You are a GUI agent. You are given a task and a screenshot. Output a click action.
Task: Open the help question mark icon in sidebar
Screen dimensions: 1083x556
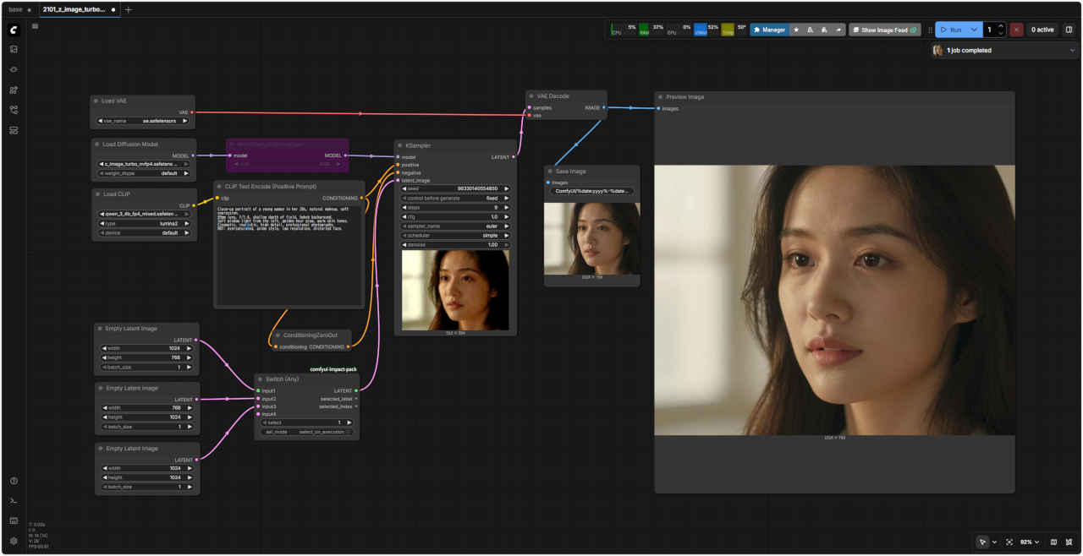click(x=14, y=481)
